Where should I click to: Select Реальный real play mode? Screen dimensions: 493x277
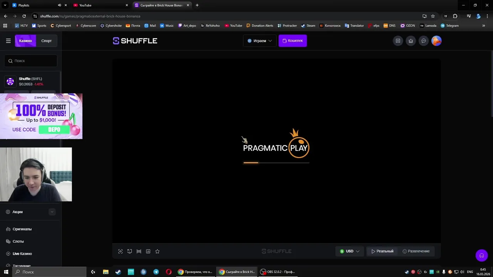382,251
